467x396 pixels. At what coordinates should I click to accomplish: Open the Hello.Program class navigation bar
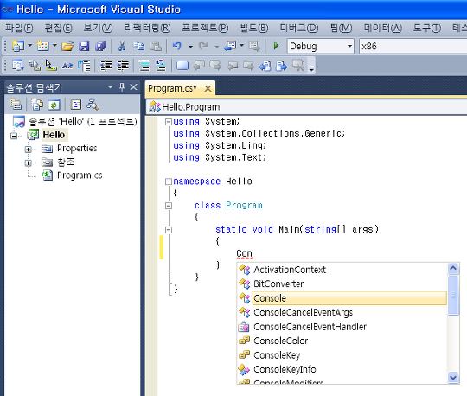pyautogui.click(x=307, y=107)
